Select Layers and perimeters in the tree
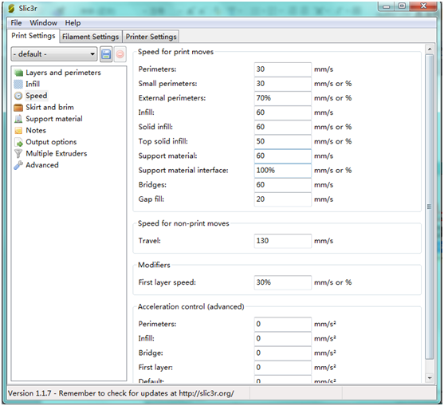This screenshot has height=406, width=444. coord(63,73)
